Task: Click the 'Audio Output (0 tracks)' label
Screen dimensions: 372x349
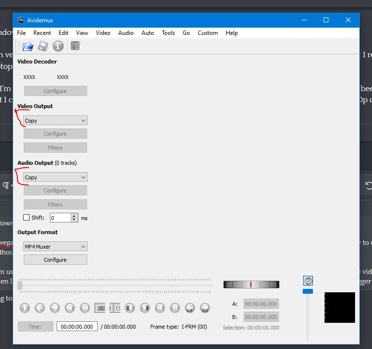Action: click(47, 163)
